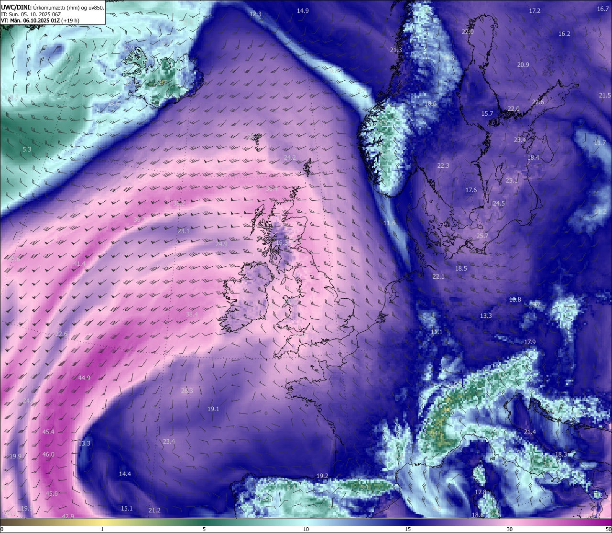Screen dimensions: 612x533
Task: Click the 16.7 value label
Action: (603, 9)
